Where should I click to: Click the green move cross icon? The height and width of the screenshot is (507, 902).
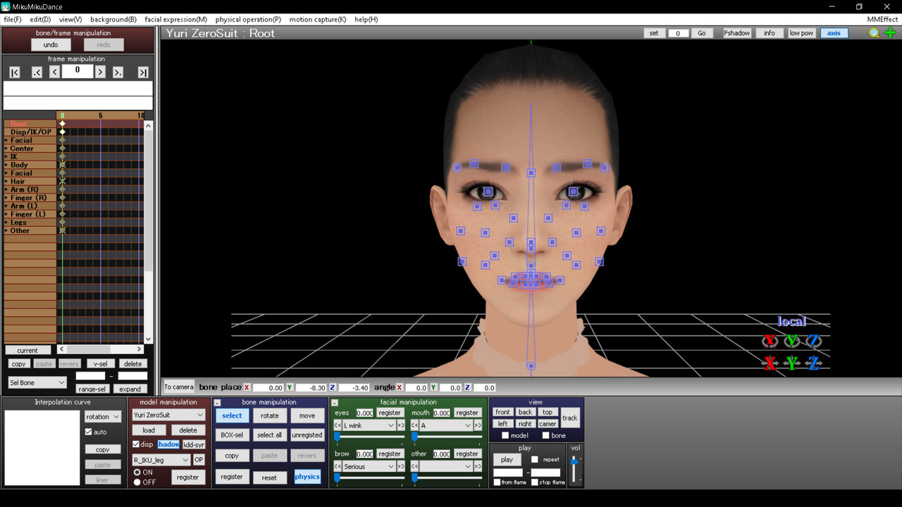[x=890, y=33]
